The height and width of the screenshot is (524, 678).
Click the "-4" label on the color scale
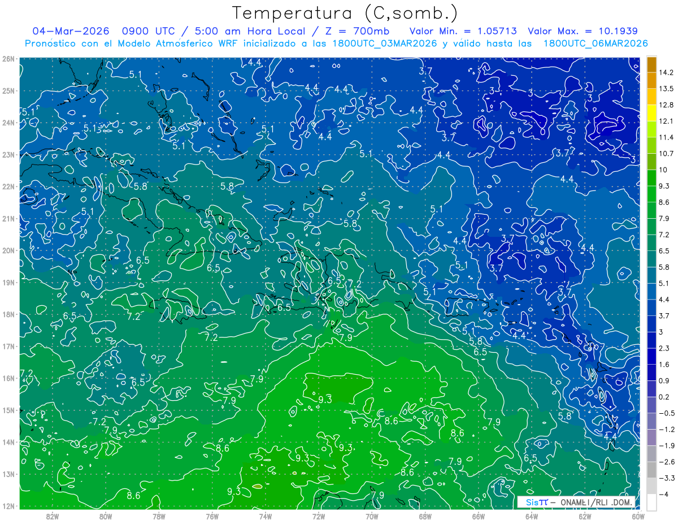[x=663, y=494]
